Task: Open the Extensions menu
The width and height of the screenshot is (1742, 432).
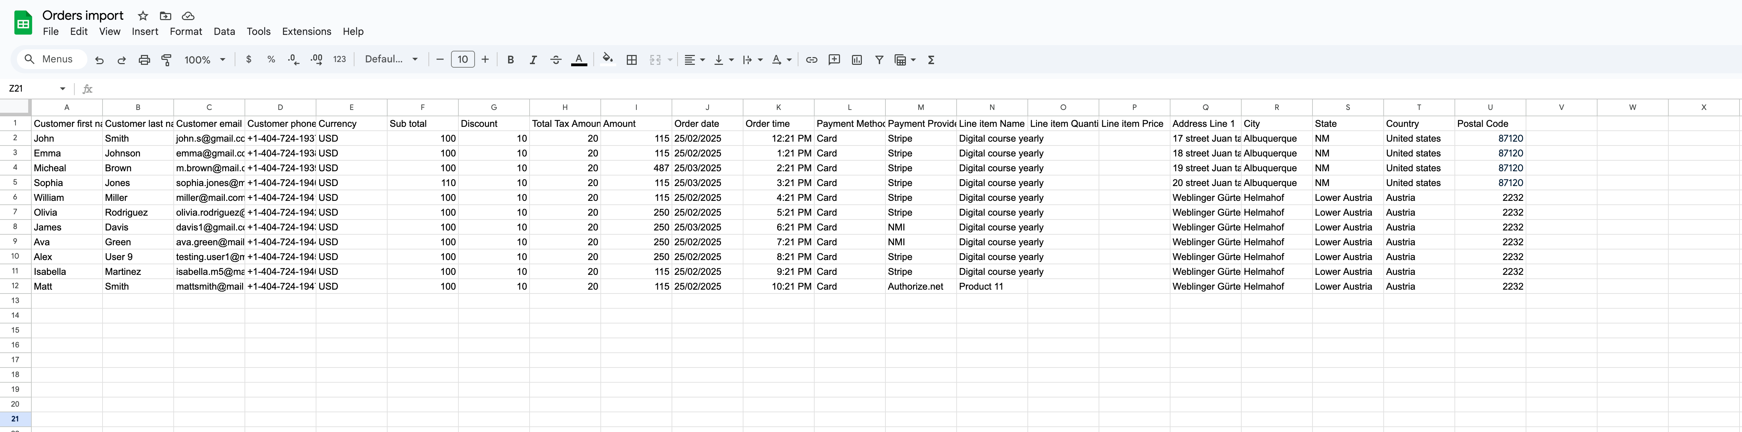Action: point(306,31)
